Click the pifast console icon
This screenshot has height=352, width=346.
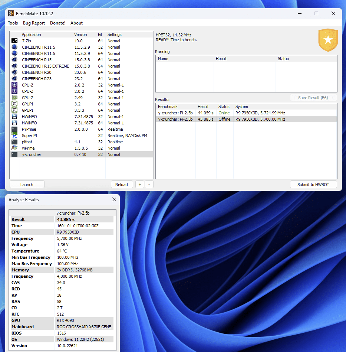[x=14, y=141]
